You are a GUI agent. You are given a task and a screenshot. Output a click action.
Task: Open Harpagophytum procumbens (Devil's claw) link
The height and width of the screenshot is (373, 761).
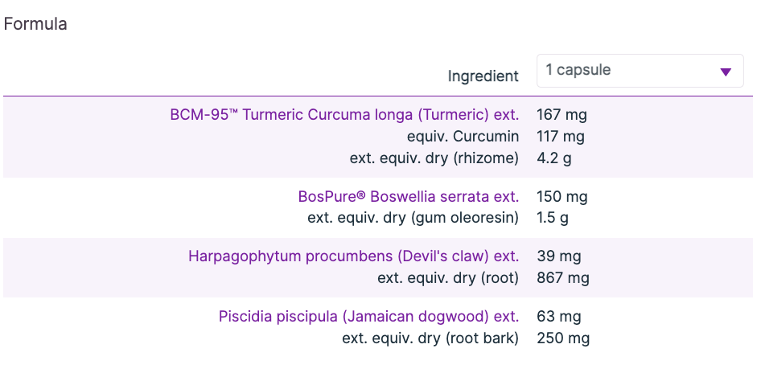(x=353, y=257)
